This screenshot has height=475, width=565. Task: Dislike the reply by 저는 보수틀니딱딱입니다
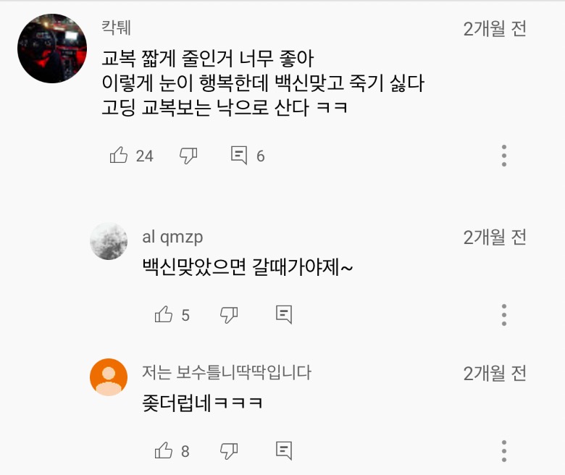click(229, 450)
